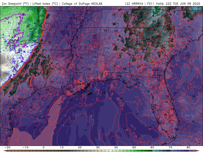203x152 pixels.
Task: Click the dewpoint value "49" on the map
Action: [x=28, y=26]
